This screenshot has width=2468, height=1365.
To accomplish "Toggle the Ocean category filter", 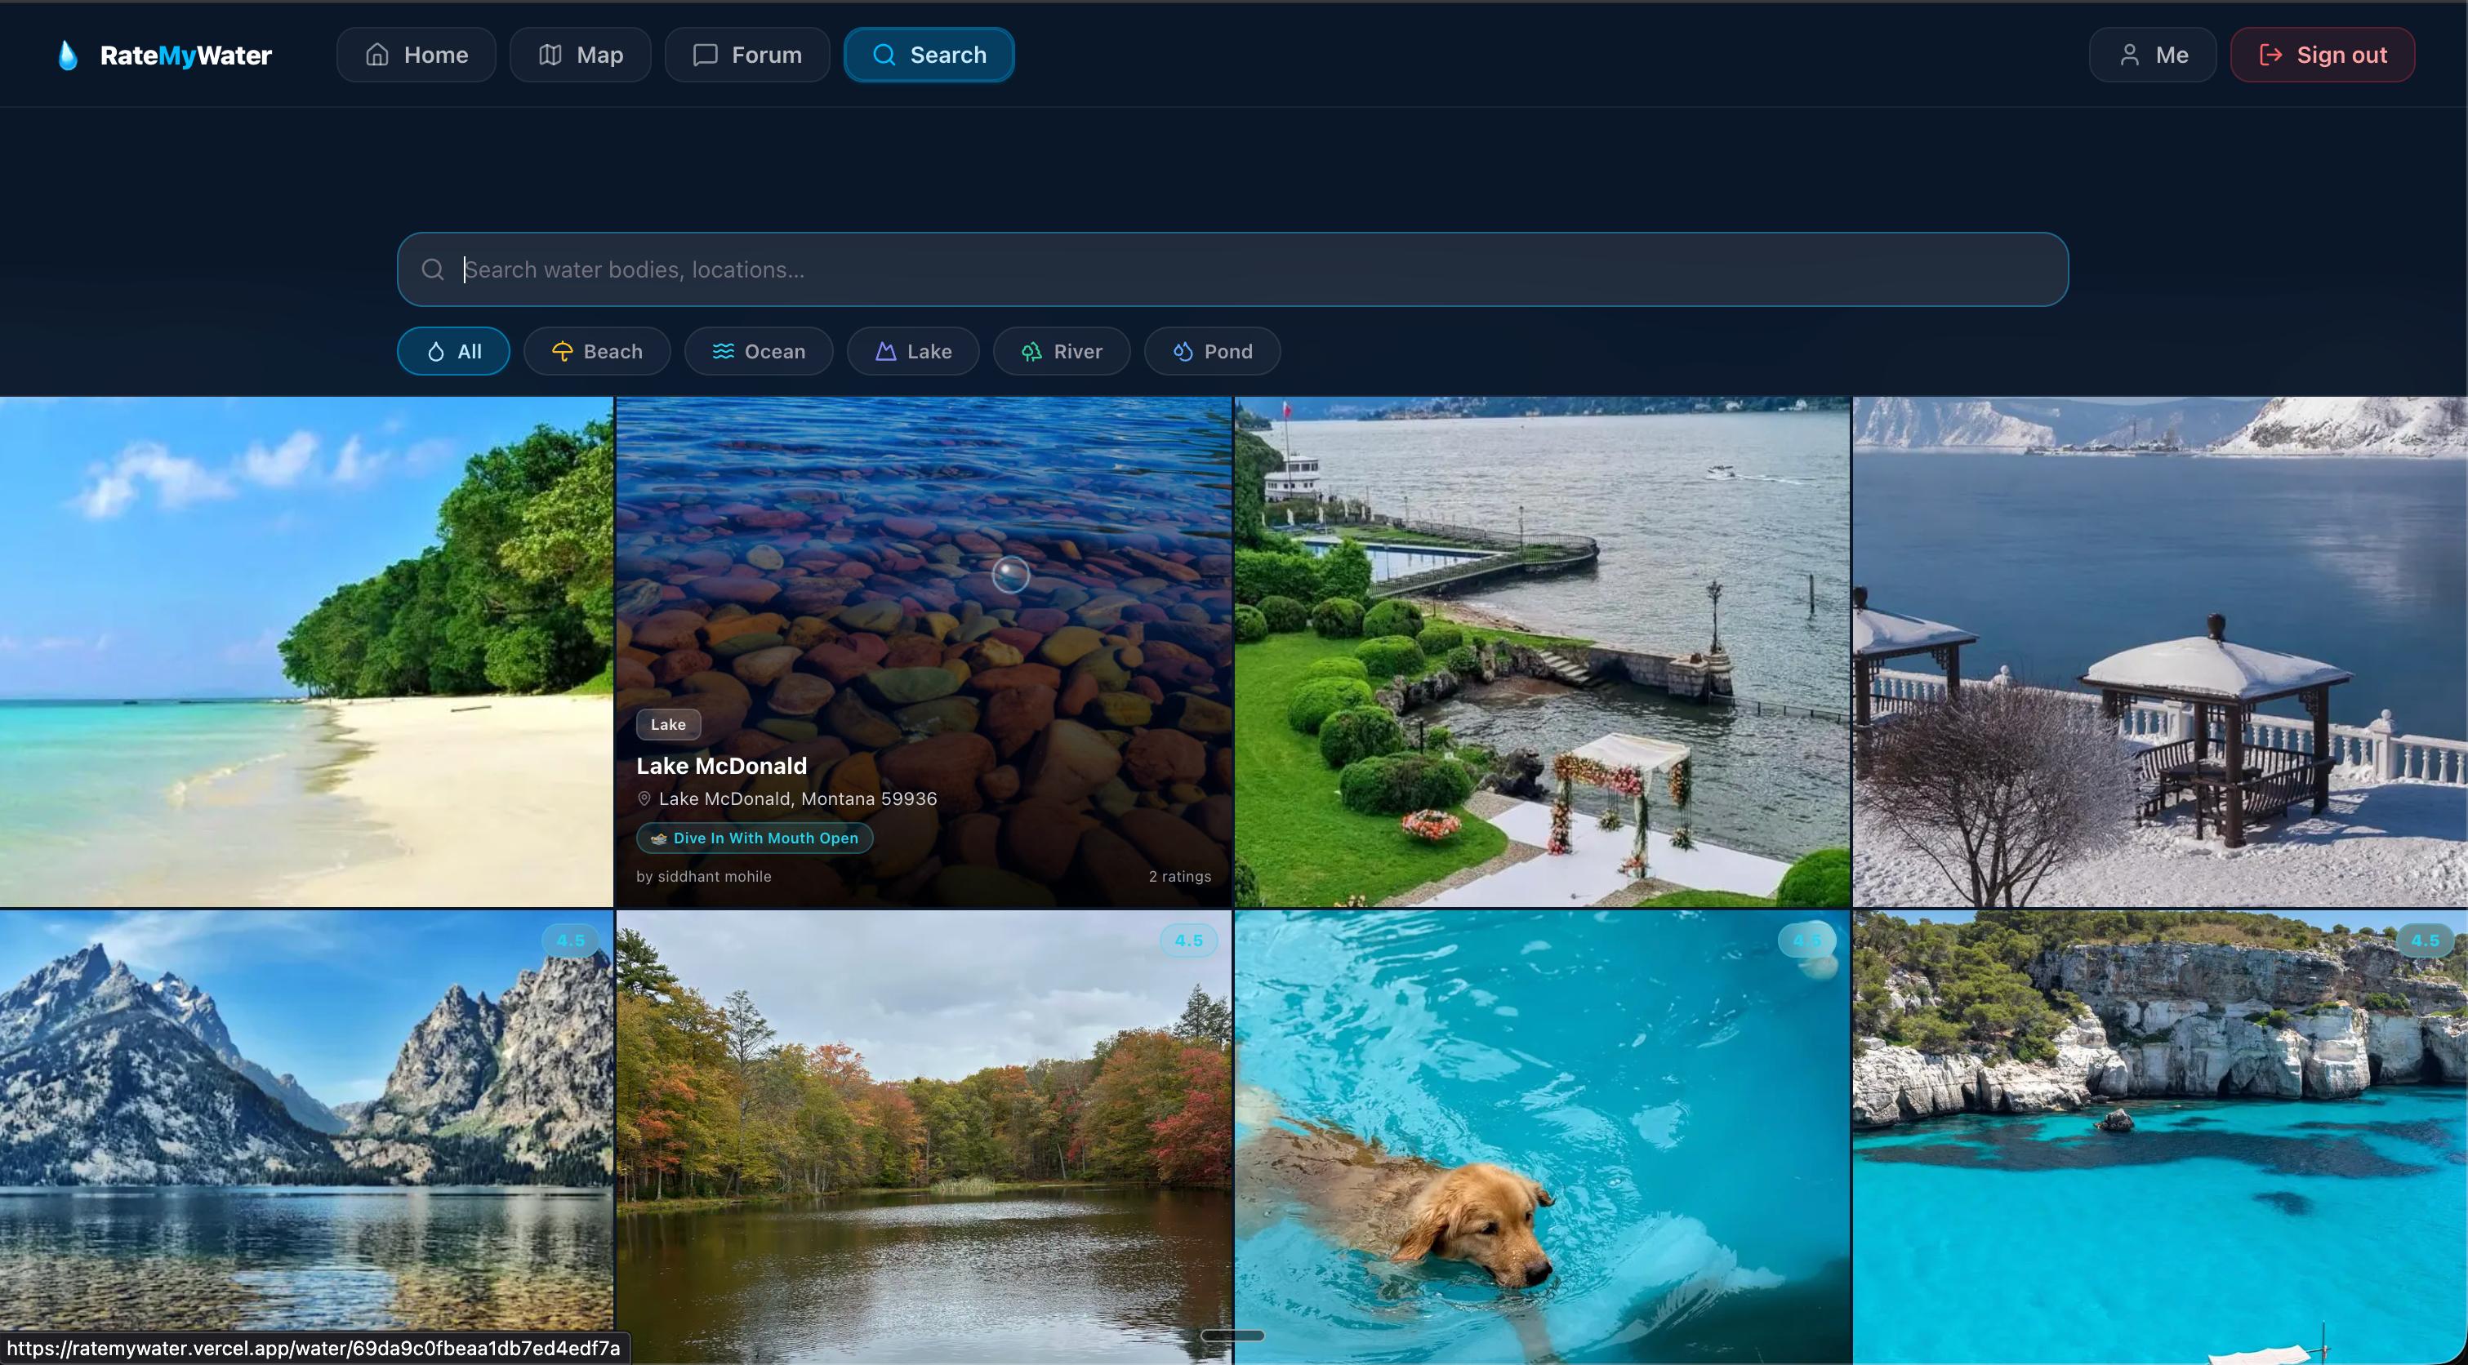I will pyautogui.click(x=758, y=352).
